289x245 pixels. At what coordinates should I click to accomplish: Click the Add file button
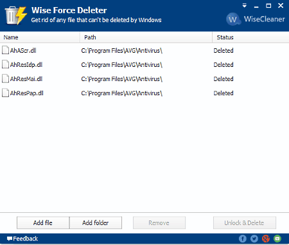point(43,222)
